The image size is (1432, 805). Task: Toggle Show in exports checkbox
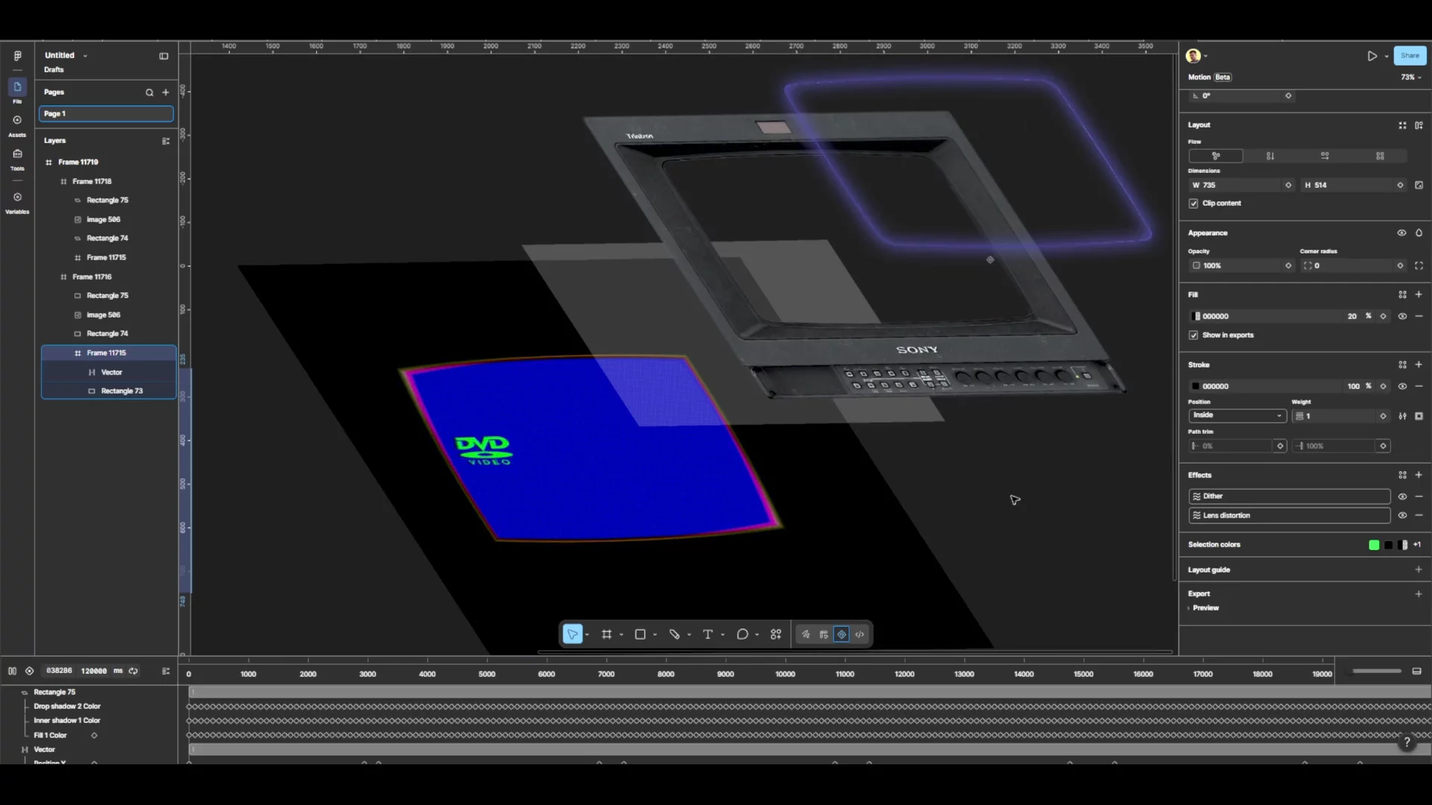click(x=1193, y=335)
